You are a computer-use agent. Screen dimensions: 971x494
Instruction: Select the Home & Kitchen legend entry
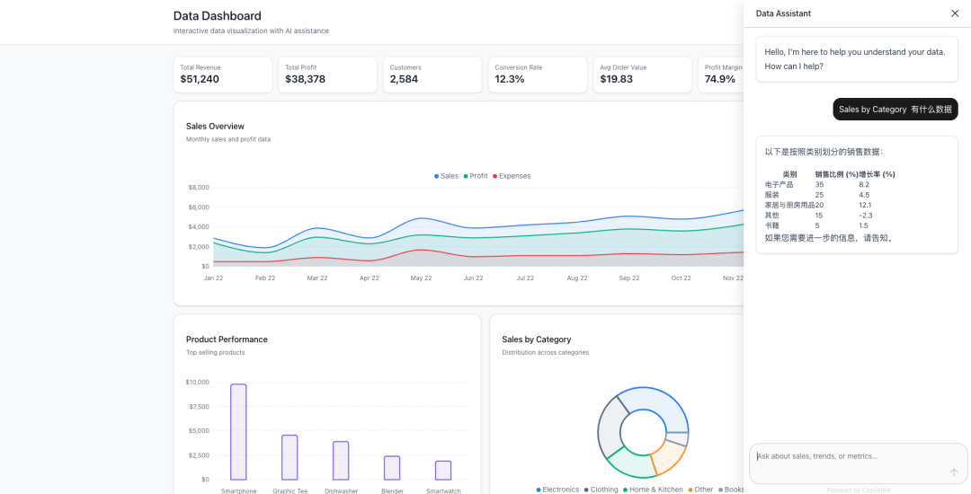pyautogui.click(x=653, y=490)
